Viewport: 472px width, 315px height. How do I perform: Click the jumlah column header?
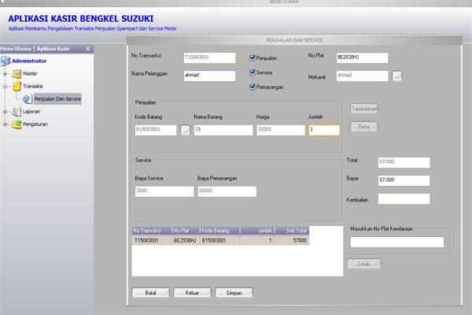[x=257, y=231]
